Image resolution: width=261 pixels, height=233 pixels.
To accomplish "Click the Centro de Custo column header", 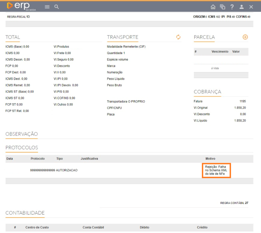I will (37, 227).
